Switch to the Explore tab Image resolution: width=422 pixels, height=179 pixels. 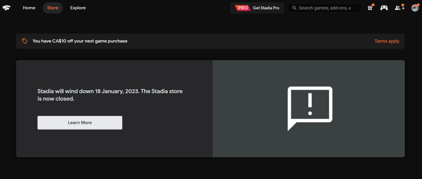point(78,8)
